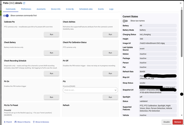The width and height of the screenshot is (184, 125).
Task: Click the Height value 360
Action: coord(158,39)
